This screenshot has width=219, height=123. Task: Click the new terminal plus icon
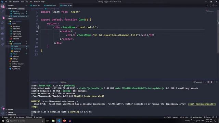[204, 82]
